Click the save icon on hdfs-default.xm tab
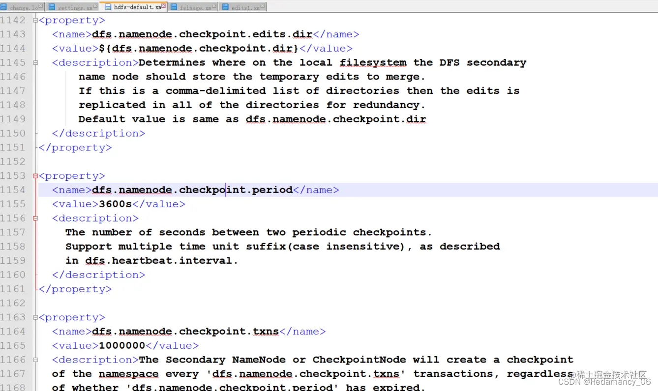Viewport: 658px width, 391px height. (x=108, y=7)
